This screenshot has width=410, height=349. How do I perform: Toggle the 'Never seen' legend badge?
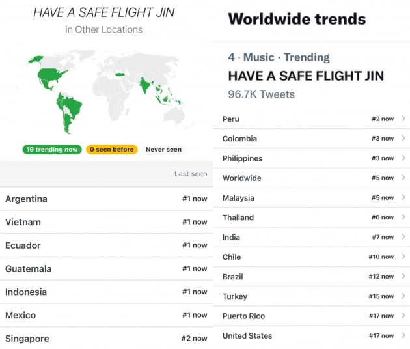pos(163,149)
